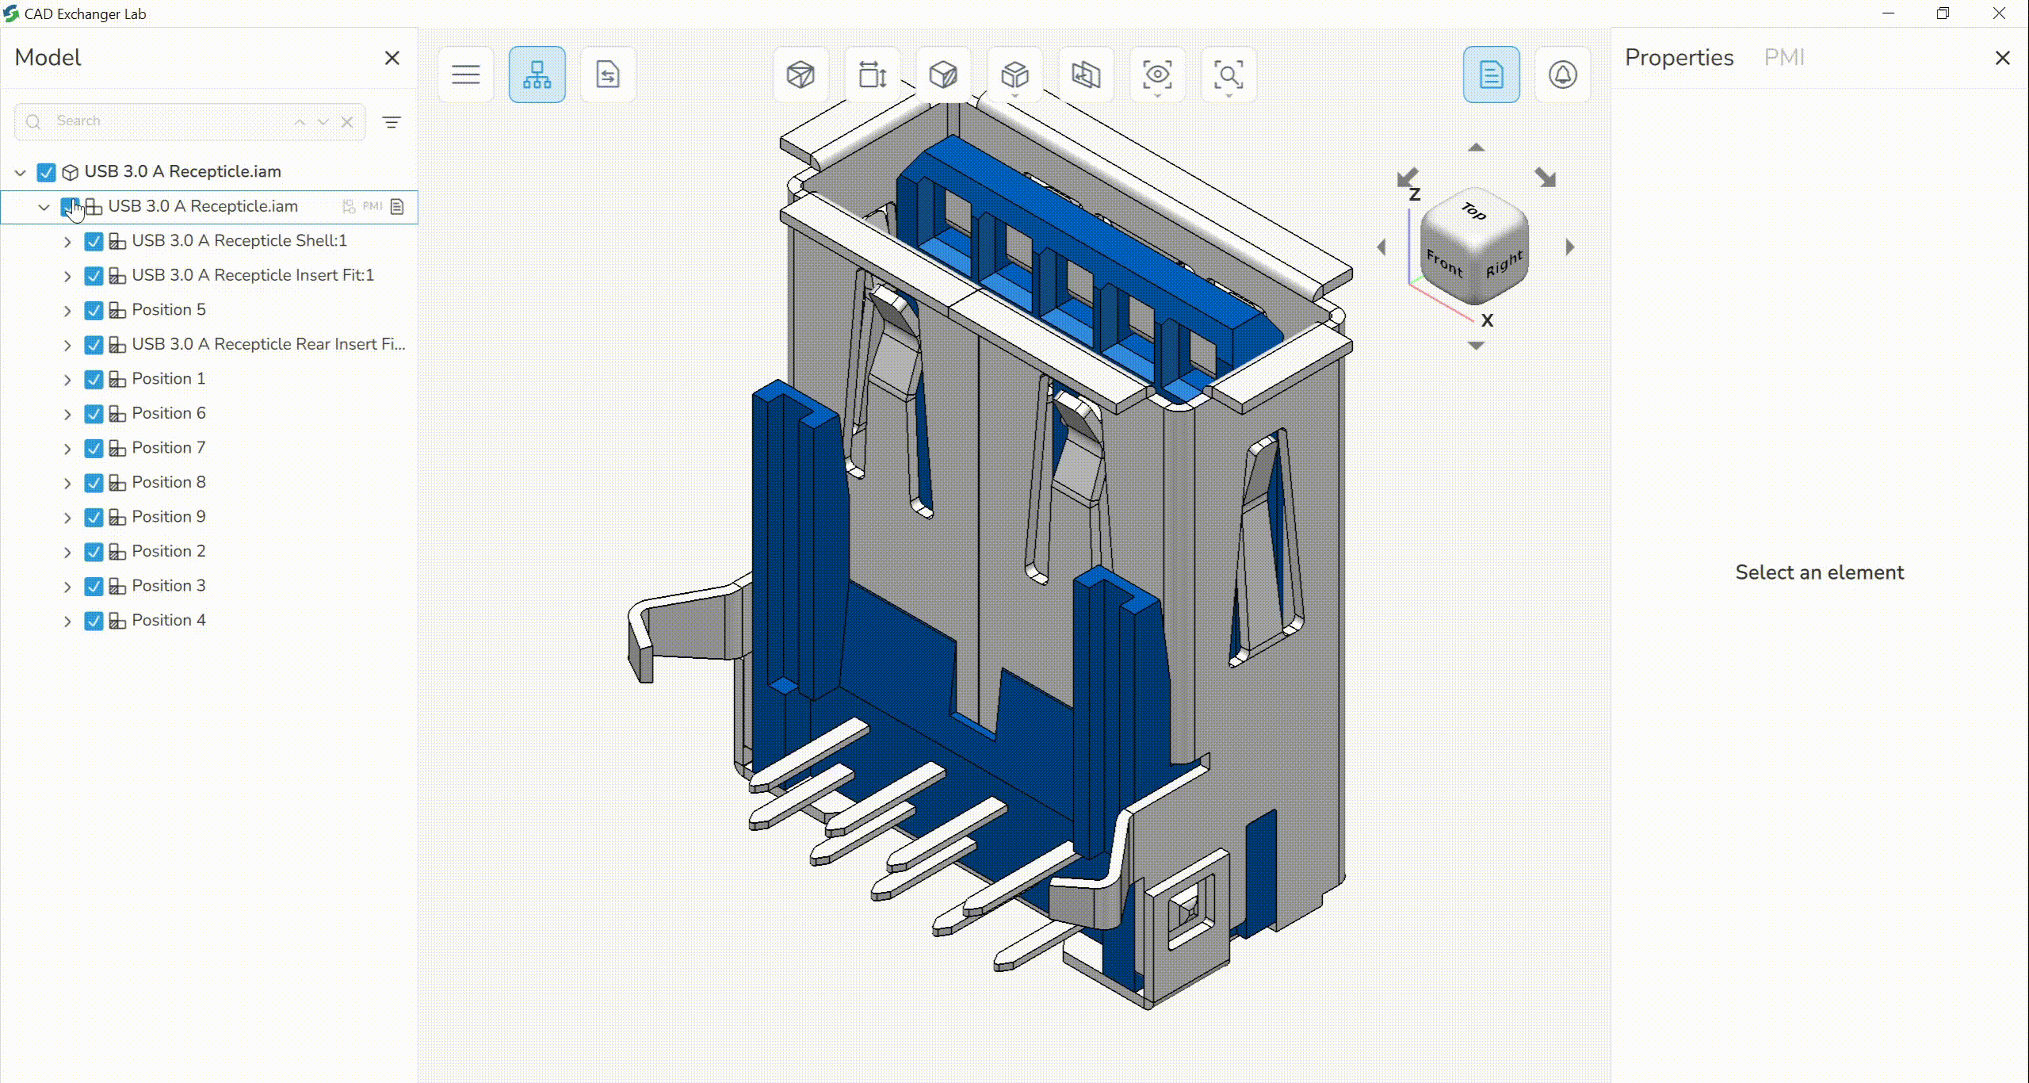Expand the Position 5 node
The image size is (2029, 1083).
pyautogui.click(x=67, y=311)
